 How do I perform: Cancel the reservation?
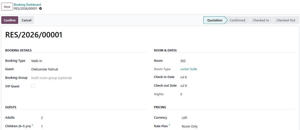click(26, 20)
